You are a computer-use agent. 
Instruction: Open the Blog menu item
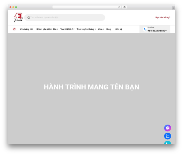tap(109, 29)
